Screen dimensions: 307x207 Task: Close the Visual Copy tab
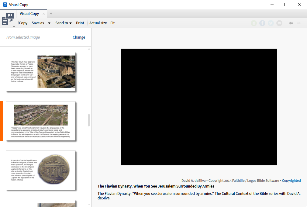pyautogui.click(x=44, y=14)
